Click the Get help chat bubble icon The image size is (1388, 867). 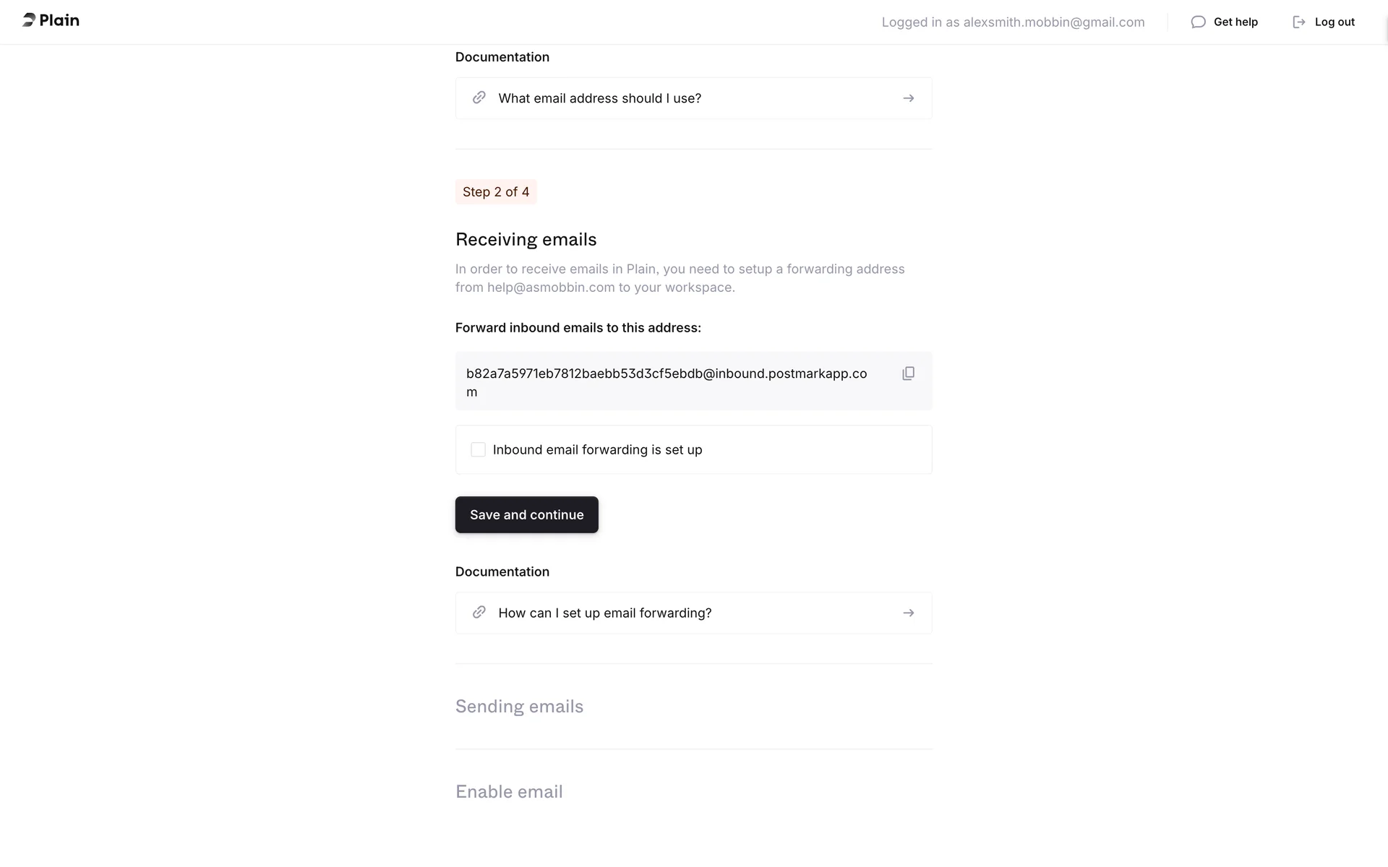click(1198, 22)
